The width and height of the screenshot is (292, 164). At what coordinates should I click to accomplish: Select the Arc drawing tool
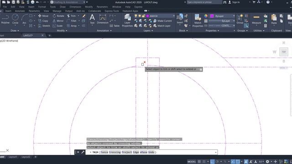[x=24, y=19]
